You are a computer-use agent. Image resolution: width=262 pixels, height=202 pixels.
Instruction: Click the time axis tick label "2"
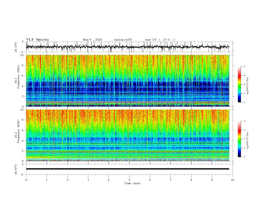tap(67, 180)
